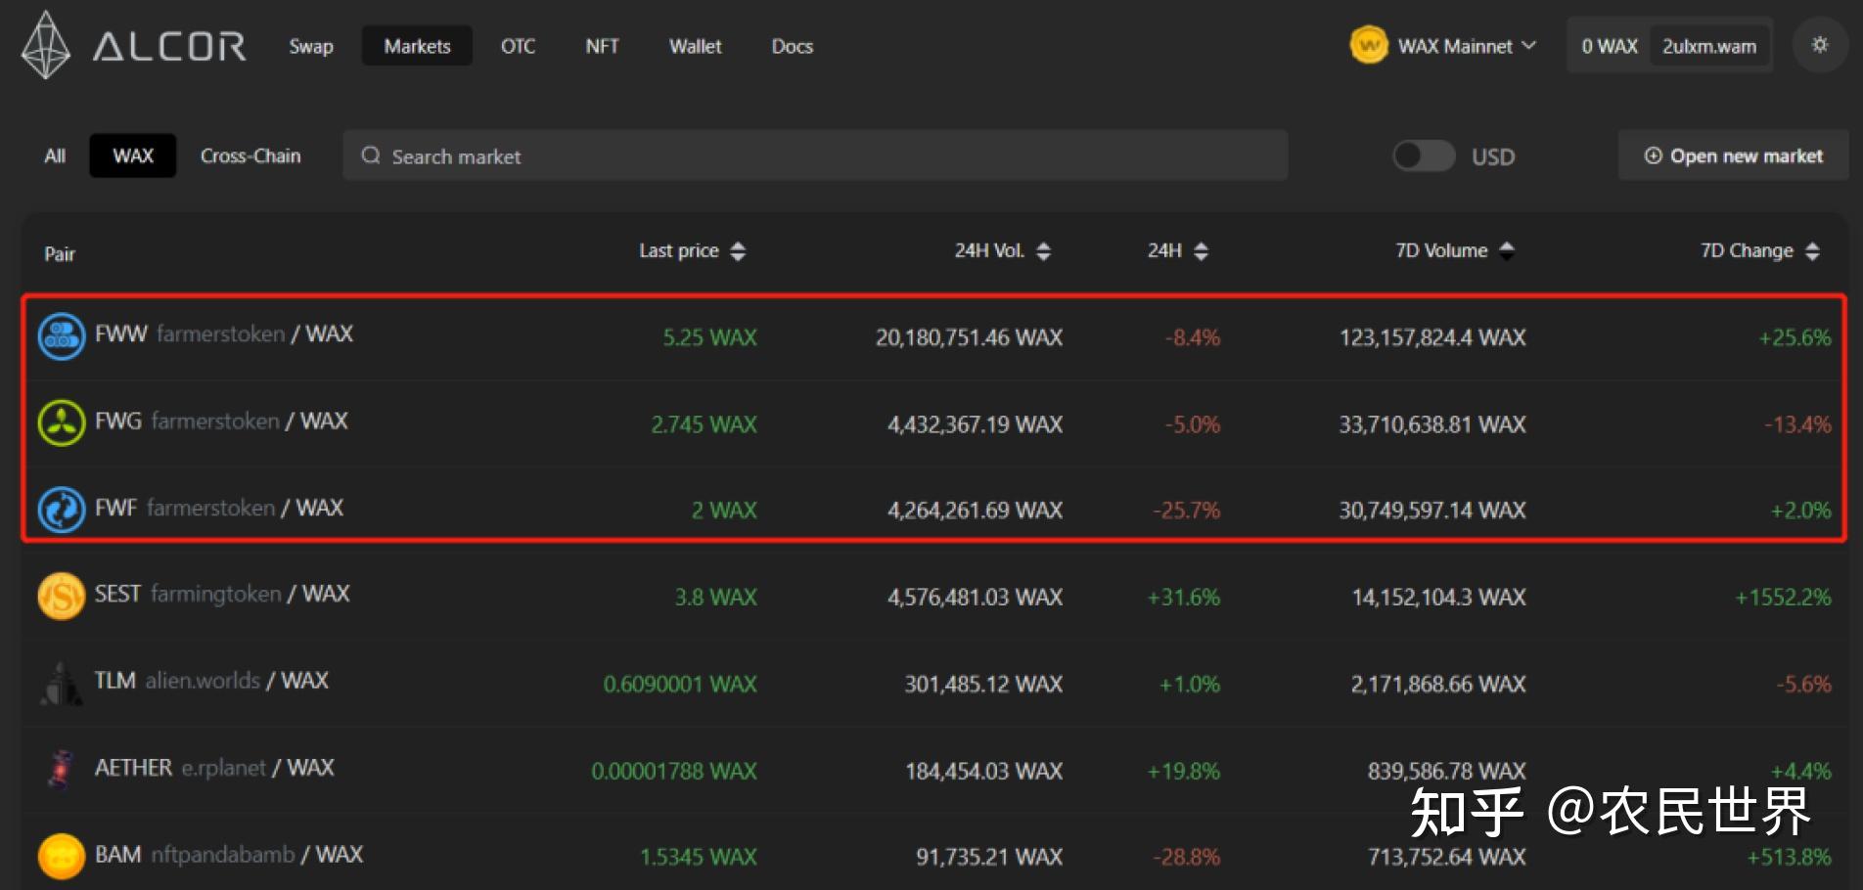Click the FWW token icon

tap(62, 336)
